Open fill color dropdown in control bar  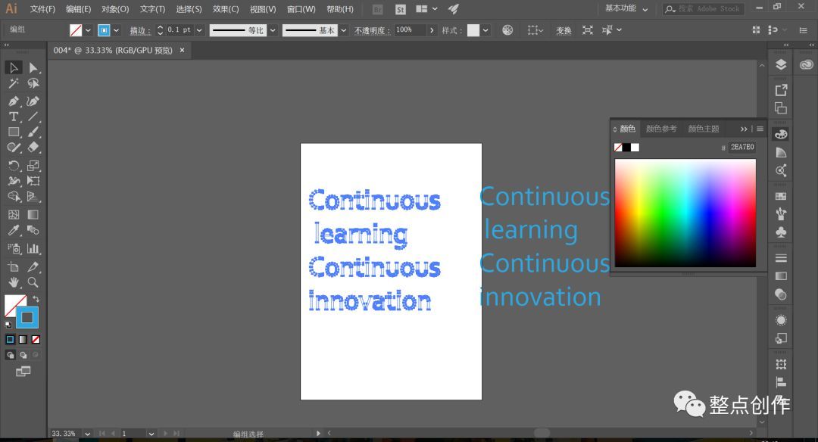[x=88, y=30]
